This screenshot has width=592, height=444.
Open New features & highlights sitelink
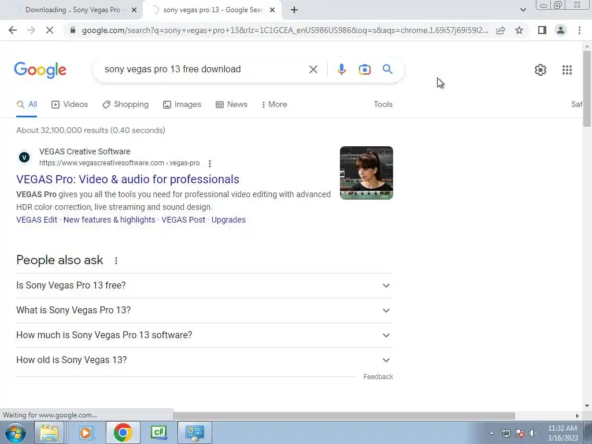click(x=109, y=220)
